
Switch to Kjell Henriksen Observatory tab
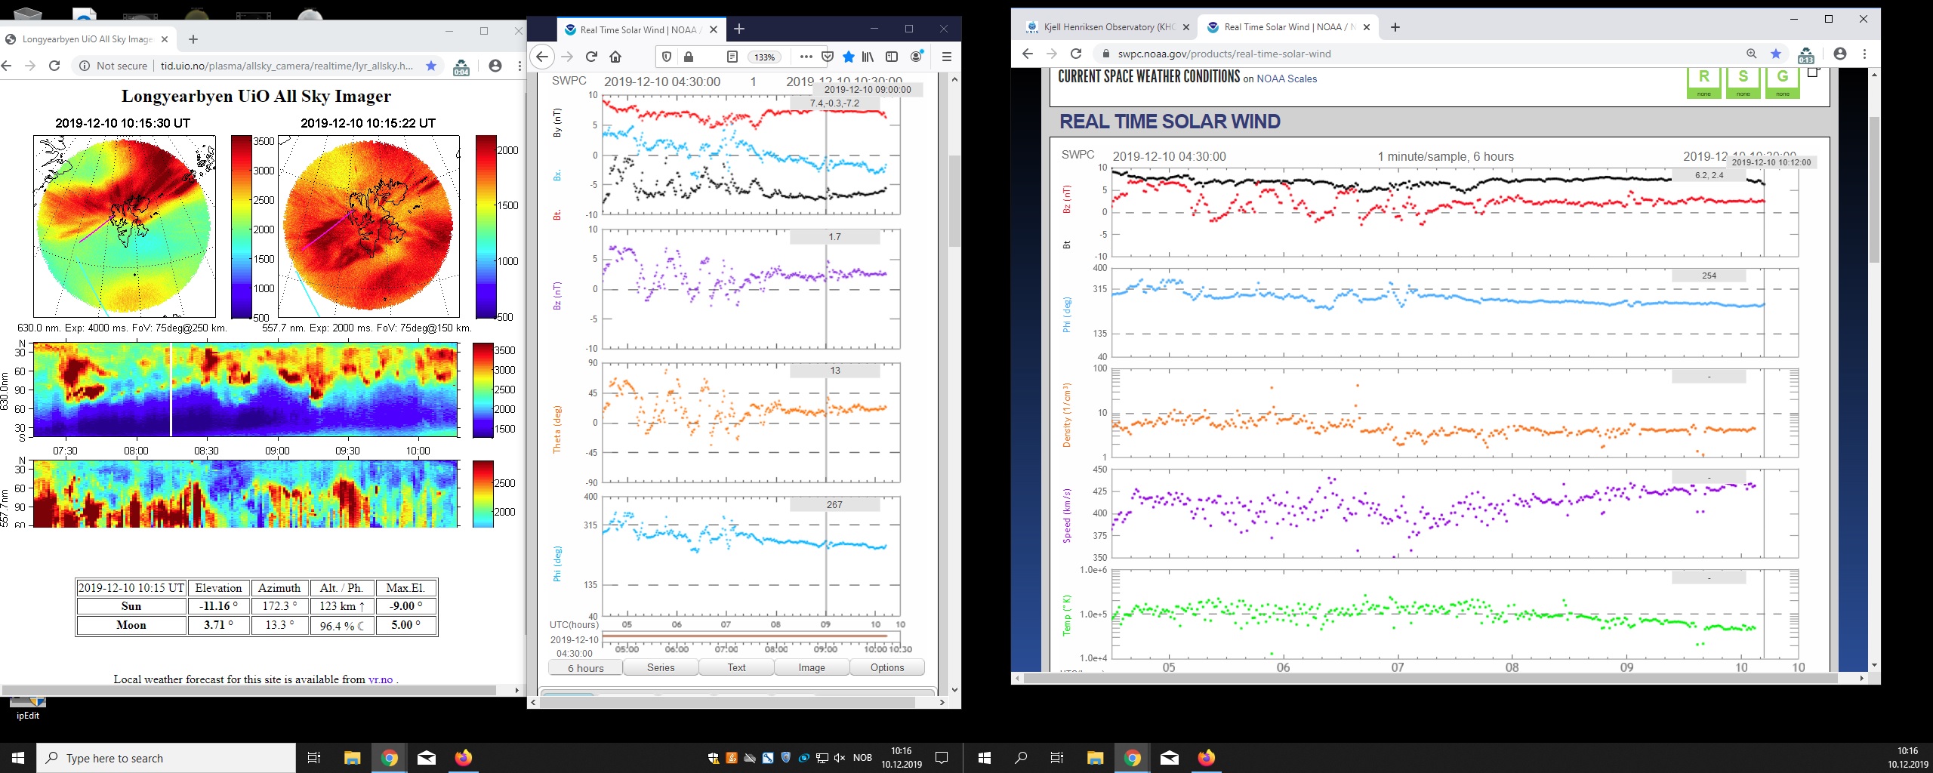1108,27
